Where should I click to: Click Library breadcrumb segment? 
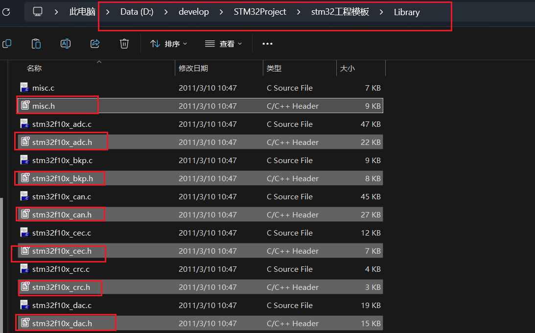(x=407, y=12)
